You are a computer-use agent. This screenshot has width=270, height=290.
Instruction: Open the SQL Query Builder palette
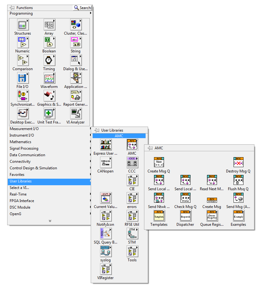coord(106,234)
